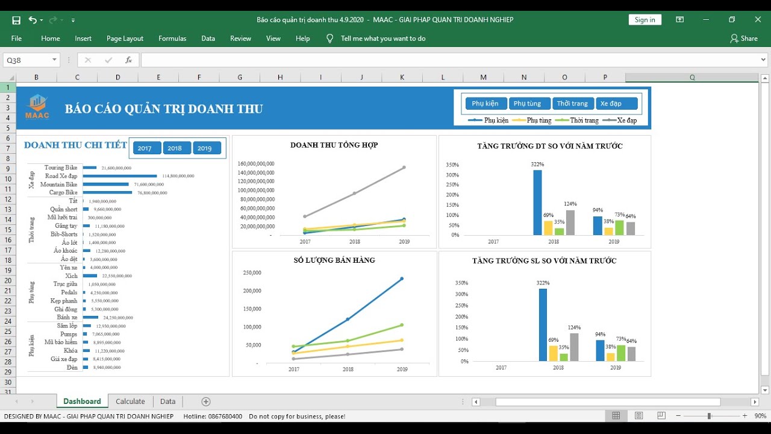This screenshot has height=434, width=771.
Task: Switch to the Data sheet tab
Action: point(168,401)
